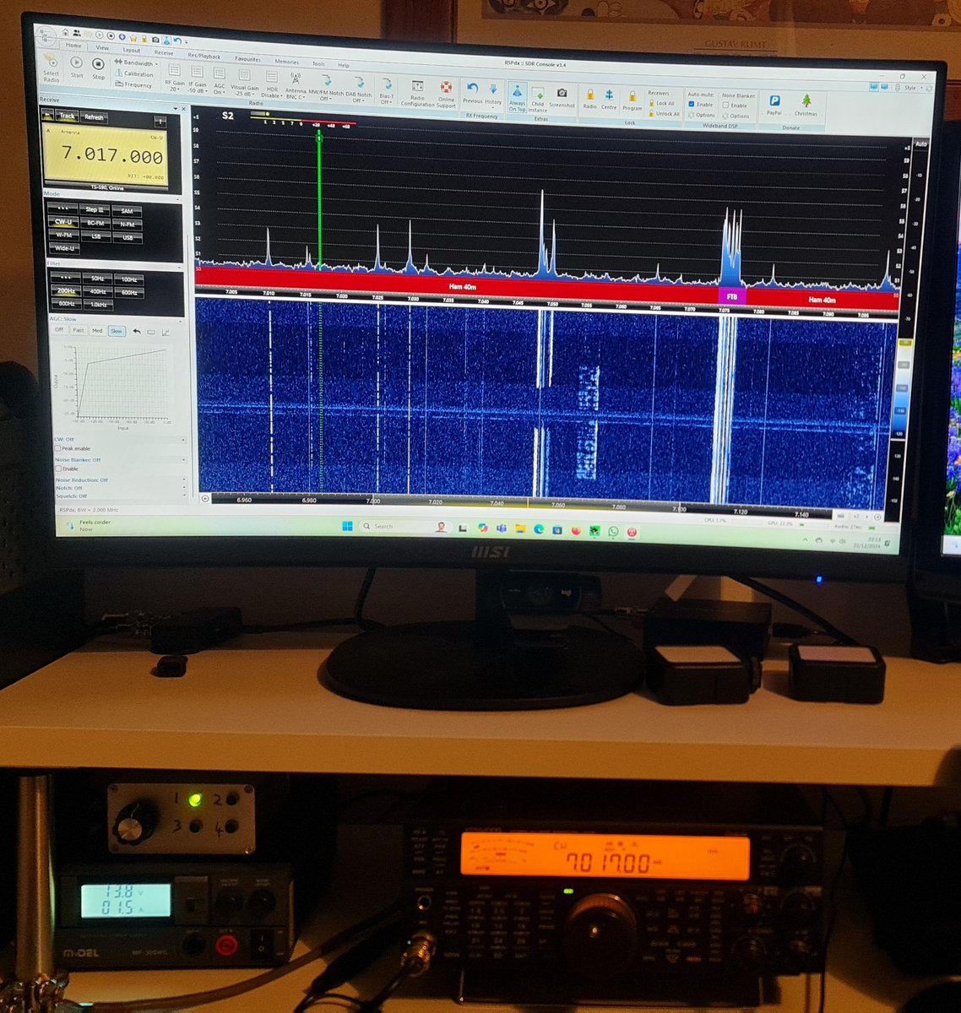
Task: Open Radio Configuration
Action: click(x=417, y=95)
